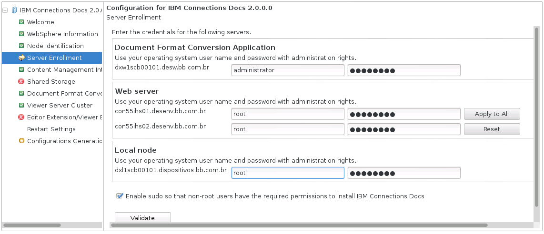Click the arrow icon beside Server Enrollment
Image resolution: width=544 pixels, height=234 pixels.
pyautogui.click(x=21, y=58)
